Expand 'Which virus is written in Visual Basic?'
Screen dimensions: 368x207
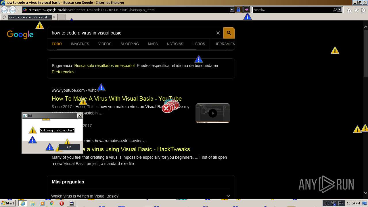point(141,196)
